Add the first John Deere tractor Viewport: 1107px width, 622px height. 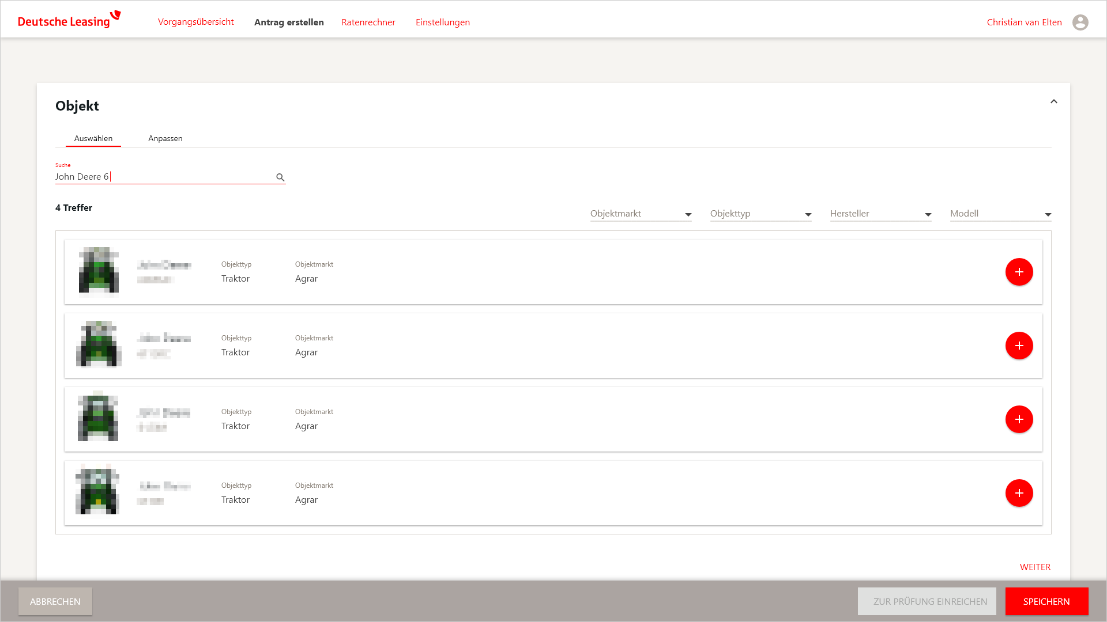point(1019,272)
